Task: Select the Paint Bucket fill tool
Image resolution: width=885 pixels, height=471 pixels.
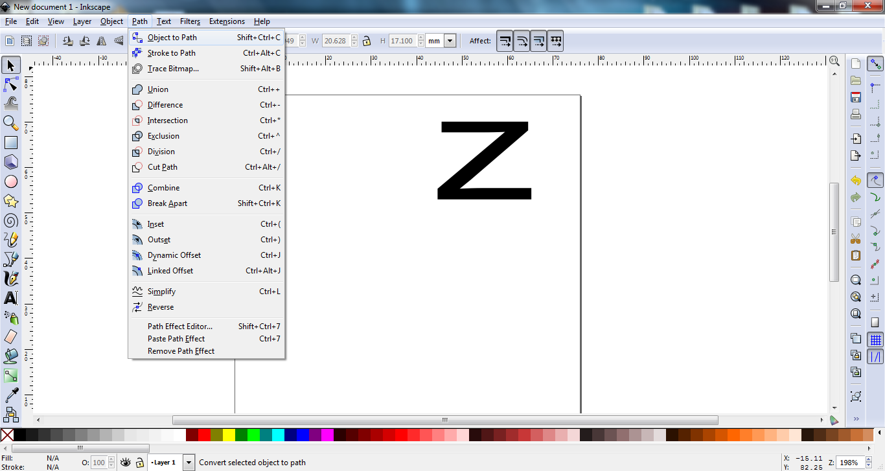Action: click(x=11, y=356)
